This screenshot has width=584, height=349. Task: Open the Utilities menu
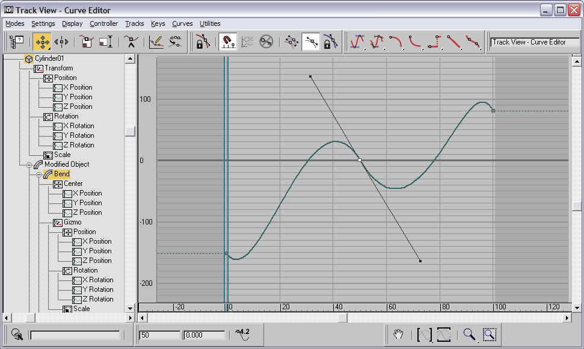(210, 23)
